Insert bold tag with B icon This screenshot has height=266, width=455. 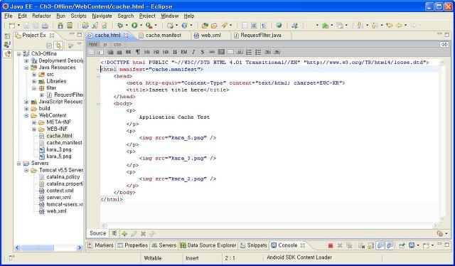pos(175,52)
